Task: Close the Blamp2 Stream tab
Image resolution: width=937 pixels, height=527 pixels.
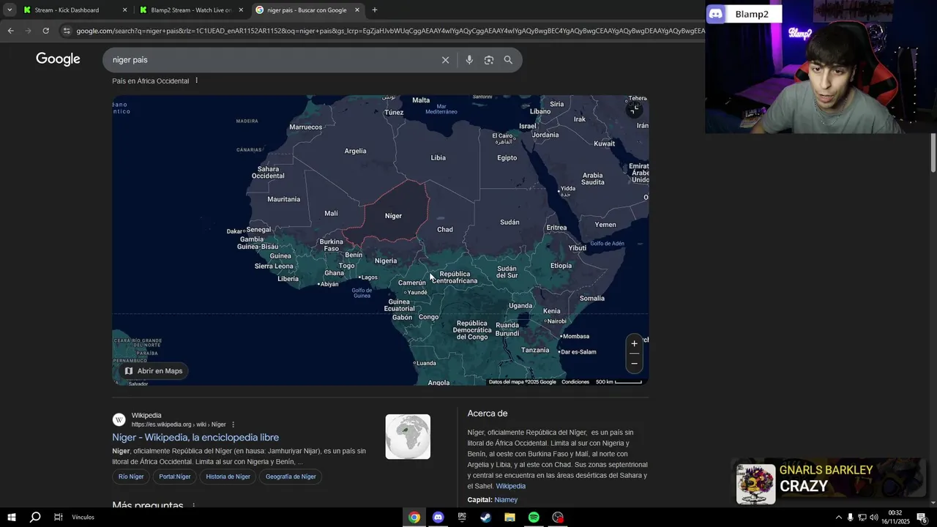Action: [x=241, y=10]
